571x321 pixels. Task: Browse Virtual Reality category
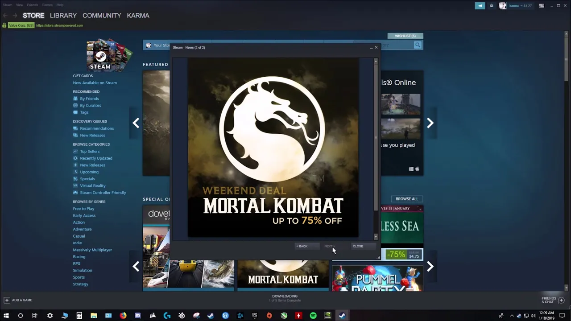[93, 186]
